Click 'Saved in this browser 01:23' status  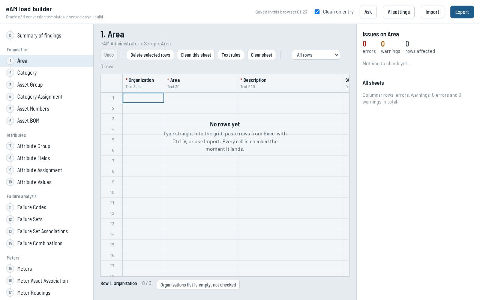coord(281,12)
